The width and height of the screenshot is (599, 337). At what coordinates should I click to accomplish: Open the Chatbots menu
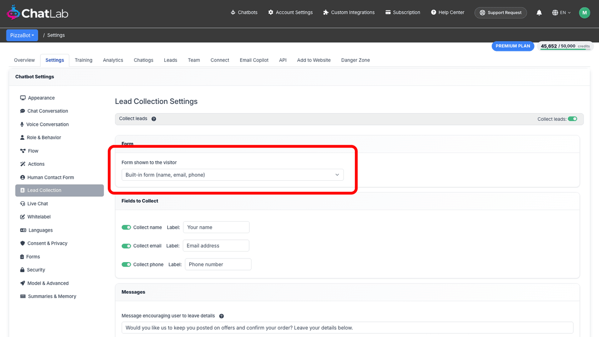click(x=244, y=12)
